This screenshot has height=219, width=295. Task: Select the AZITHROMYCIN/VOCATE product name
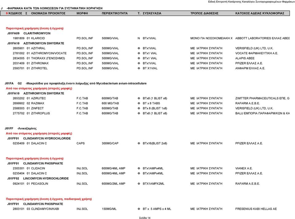coord(49,53)
